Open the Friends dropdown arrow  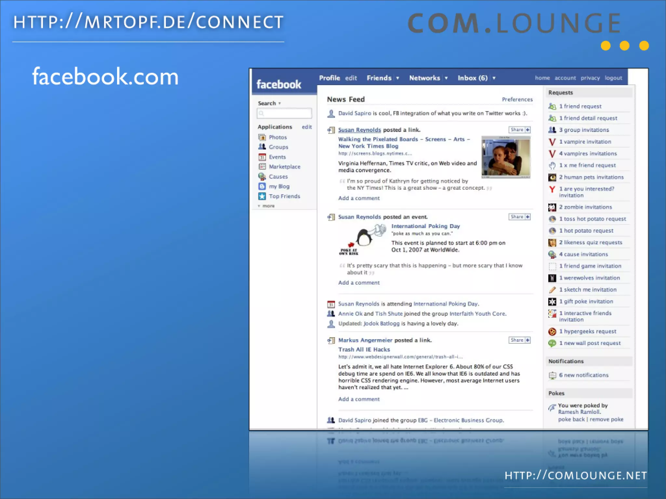(397, 78)
